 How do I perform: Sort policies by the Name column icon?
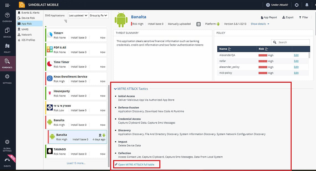pos(229,49)
